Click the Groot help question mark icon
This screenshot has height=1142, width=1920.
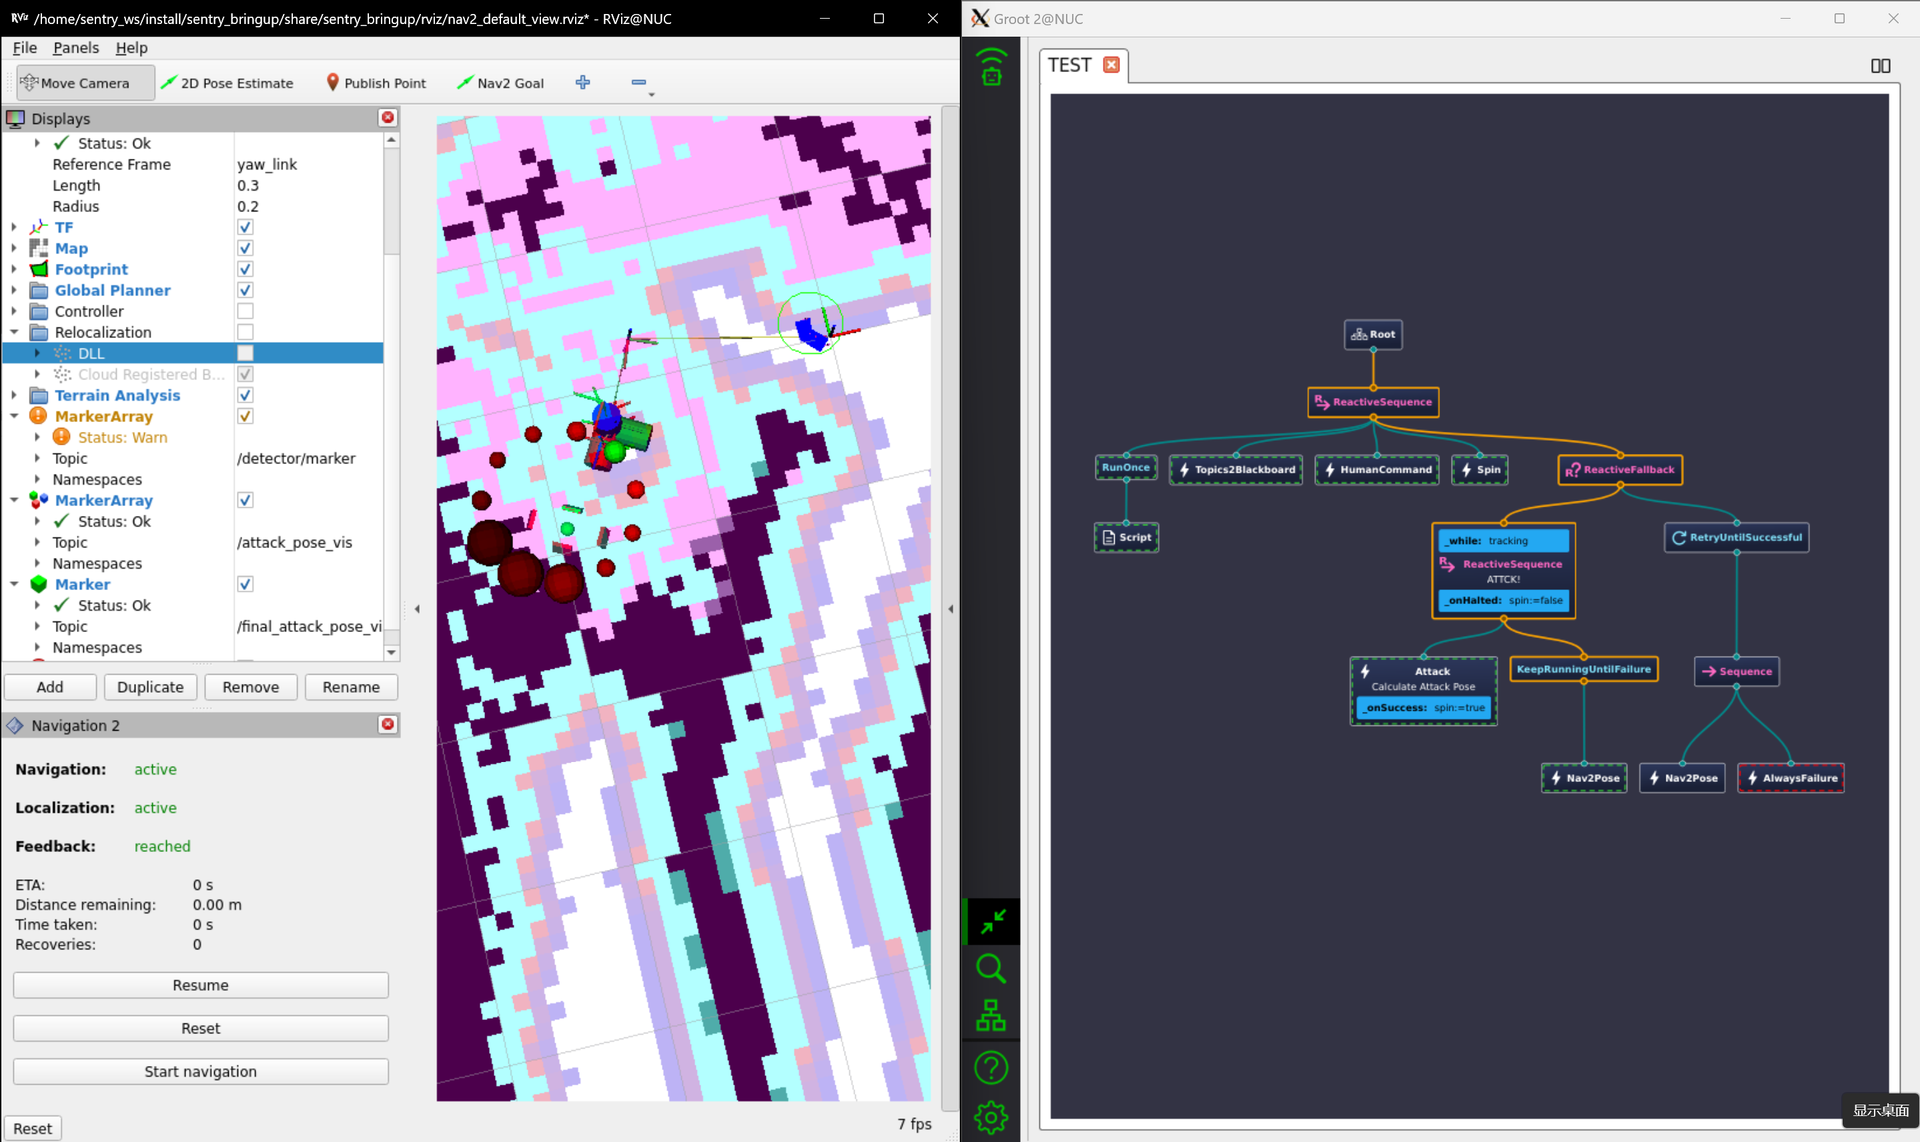point(991,1067)
